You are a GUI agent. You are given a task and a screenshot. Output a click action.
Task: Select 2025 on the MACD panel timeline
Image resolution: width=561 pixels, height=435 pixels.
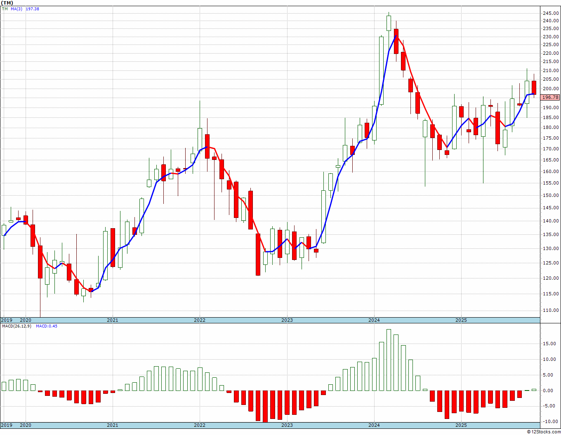[461, 425]
